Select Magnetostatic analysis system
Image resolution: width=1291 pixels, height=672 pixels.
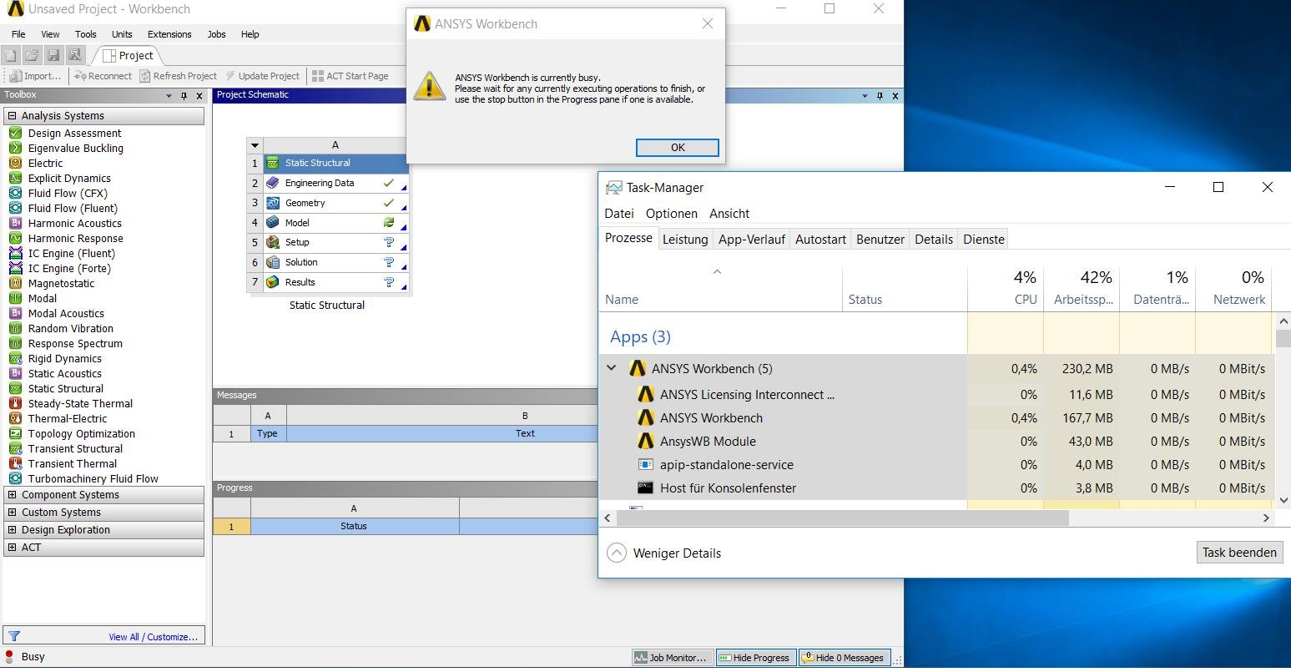point(61,284)
